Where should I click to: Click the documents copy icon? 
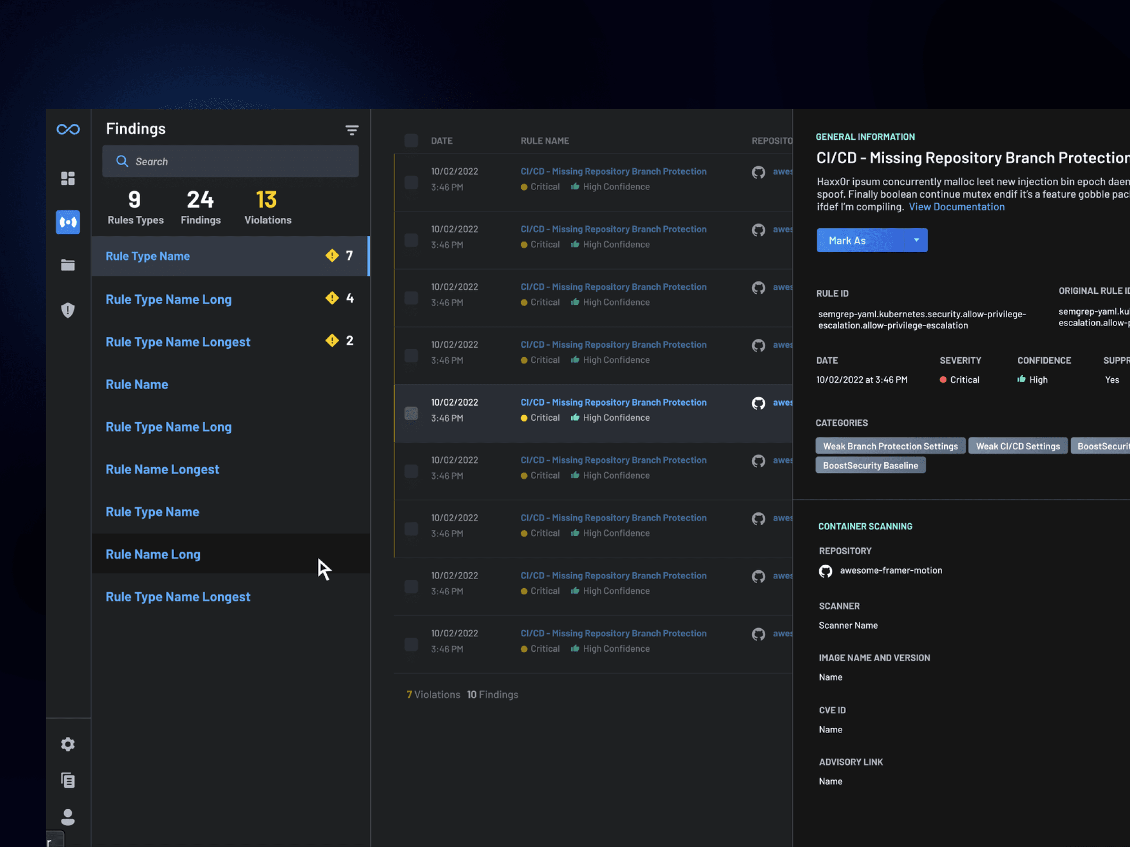coord(68,780)
